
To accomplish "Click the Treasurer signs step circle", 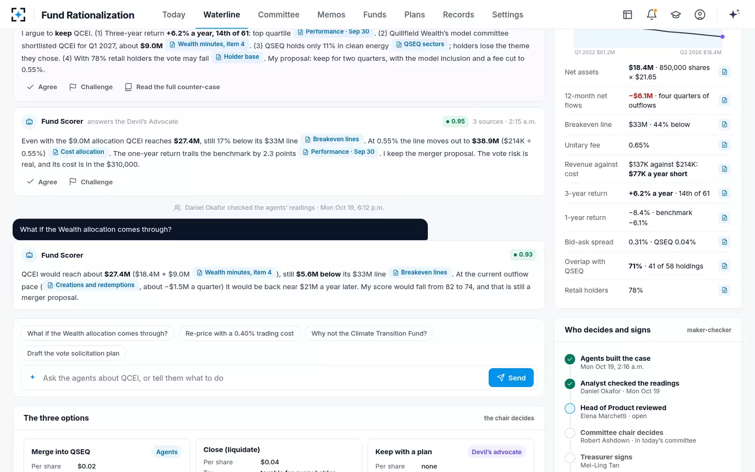I will 570,458.
